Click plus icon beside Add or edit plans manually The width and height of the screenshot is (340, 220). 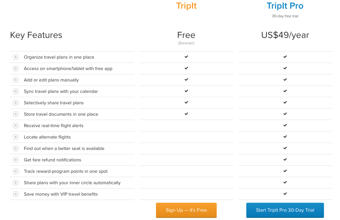click(16, 80)
